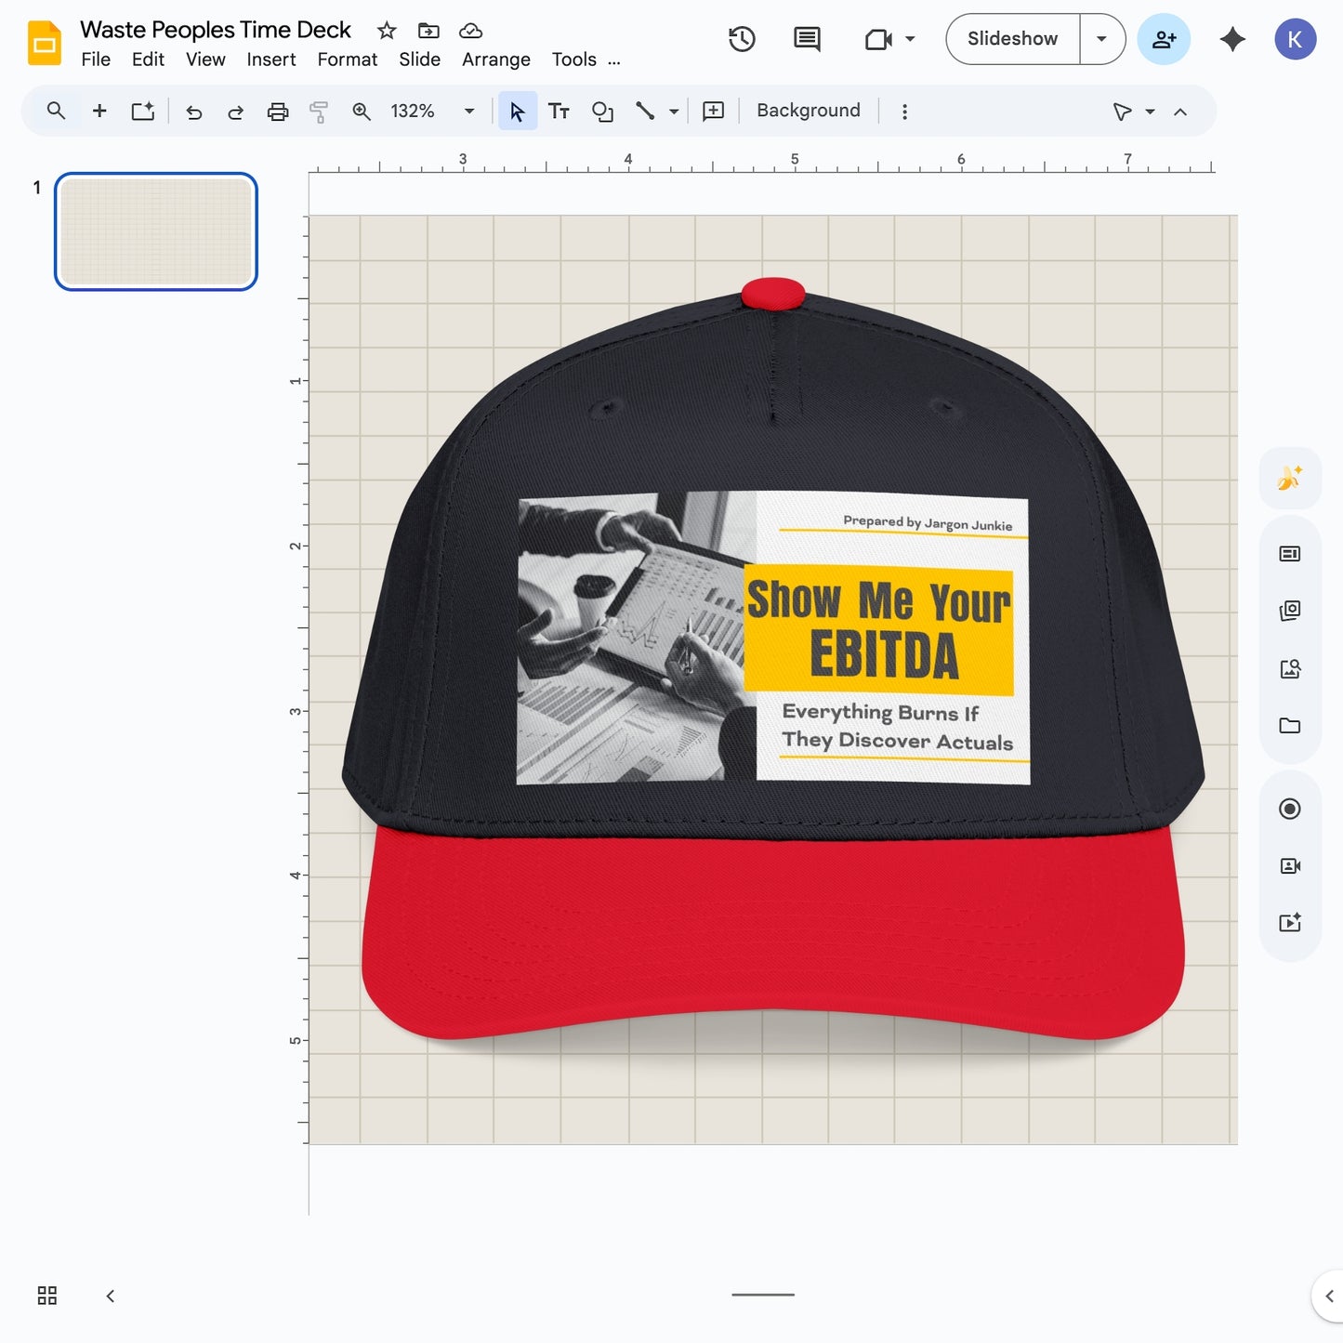This screenshot has width=1343, height=1343.
Task: Choose the Select arrow cursor tool
Action: click(518, 112)
